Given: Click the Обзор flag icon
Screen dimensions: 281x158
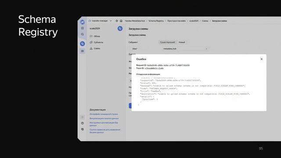Looking at the screenshot, I should (x=91, y=36).
